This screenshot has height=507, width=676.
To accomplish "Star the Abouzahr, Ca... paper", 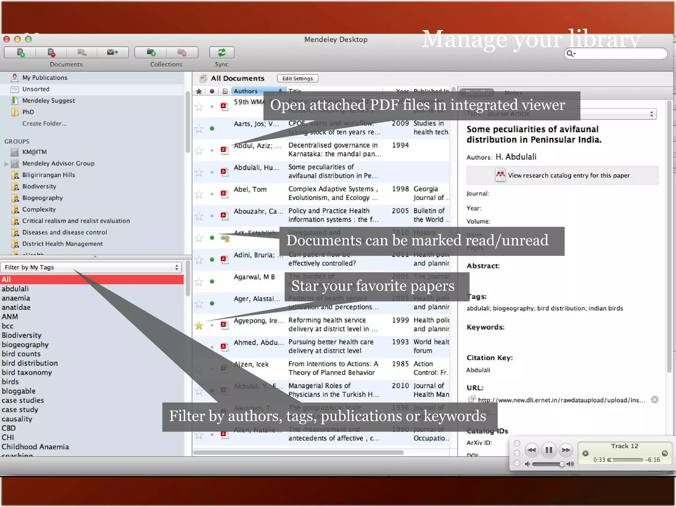I will [199, 216].
